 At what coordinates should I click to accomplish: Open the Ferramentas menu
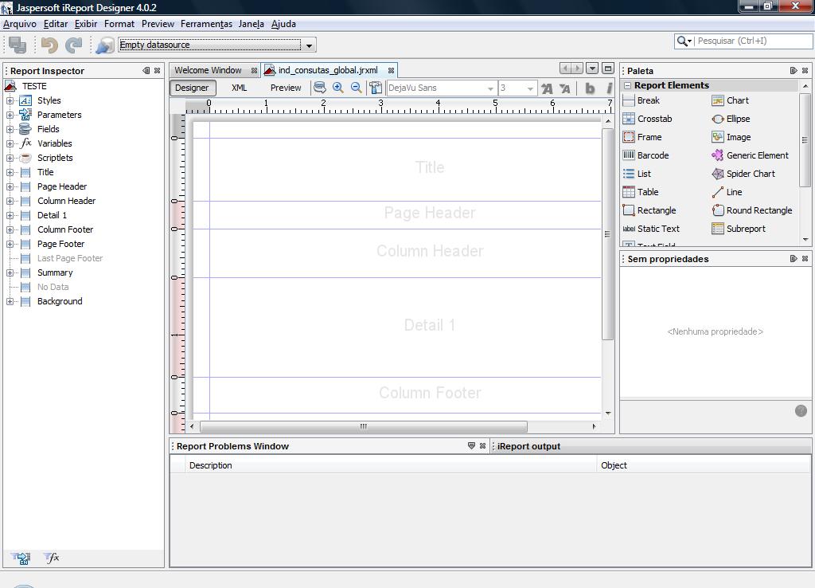point(206,24)
